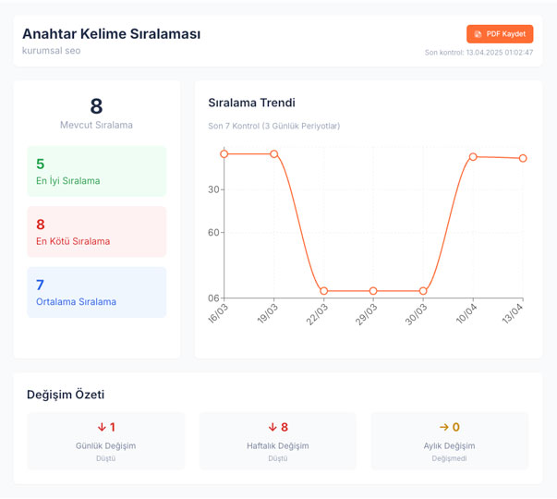The image size is (557, 499).
Task: Select the blue Ortalama Sıralama card
Action: point(97,292)
